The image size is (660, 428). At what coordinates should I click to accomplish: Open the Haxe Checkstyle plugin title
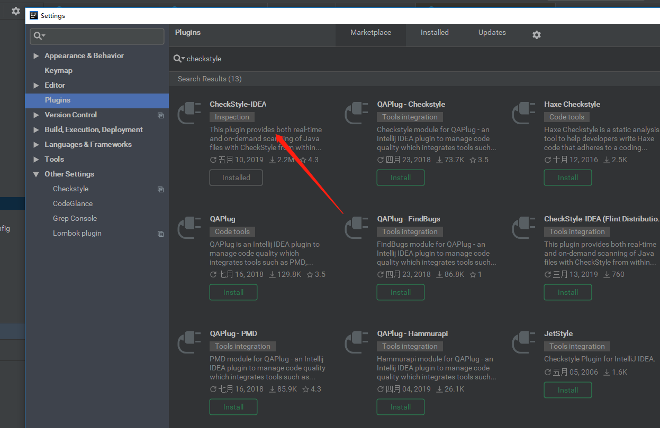pyautogui.click(x=572, y=105)
